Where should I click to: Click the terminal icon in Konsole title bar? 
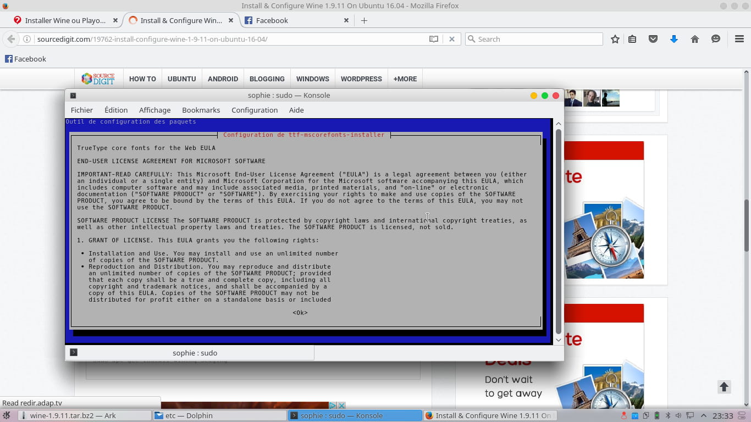point(73,95)
